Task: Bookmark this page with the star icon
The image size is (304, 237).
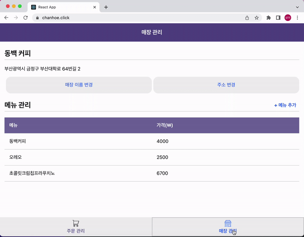Action: pyautogui.click(x=256, y=18)
